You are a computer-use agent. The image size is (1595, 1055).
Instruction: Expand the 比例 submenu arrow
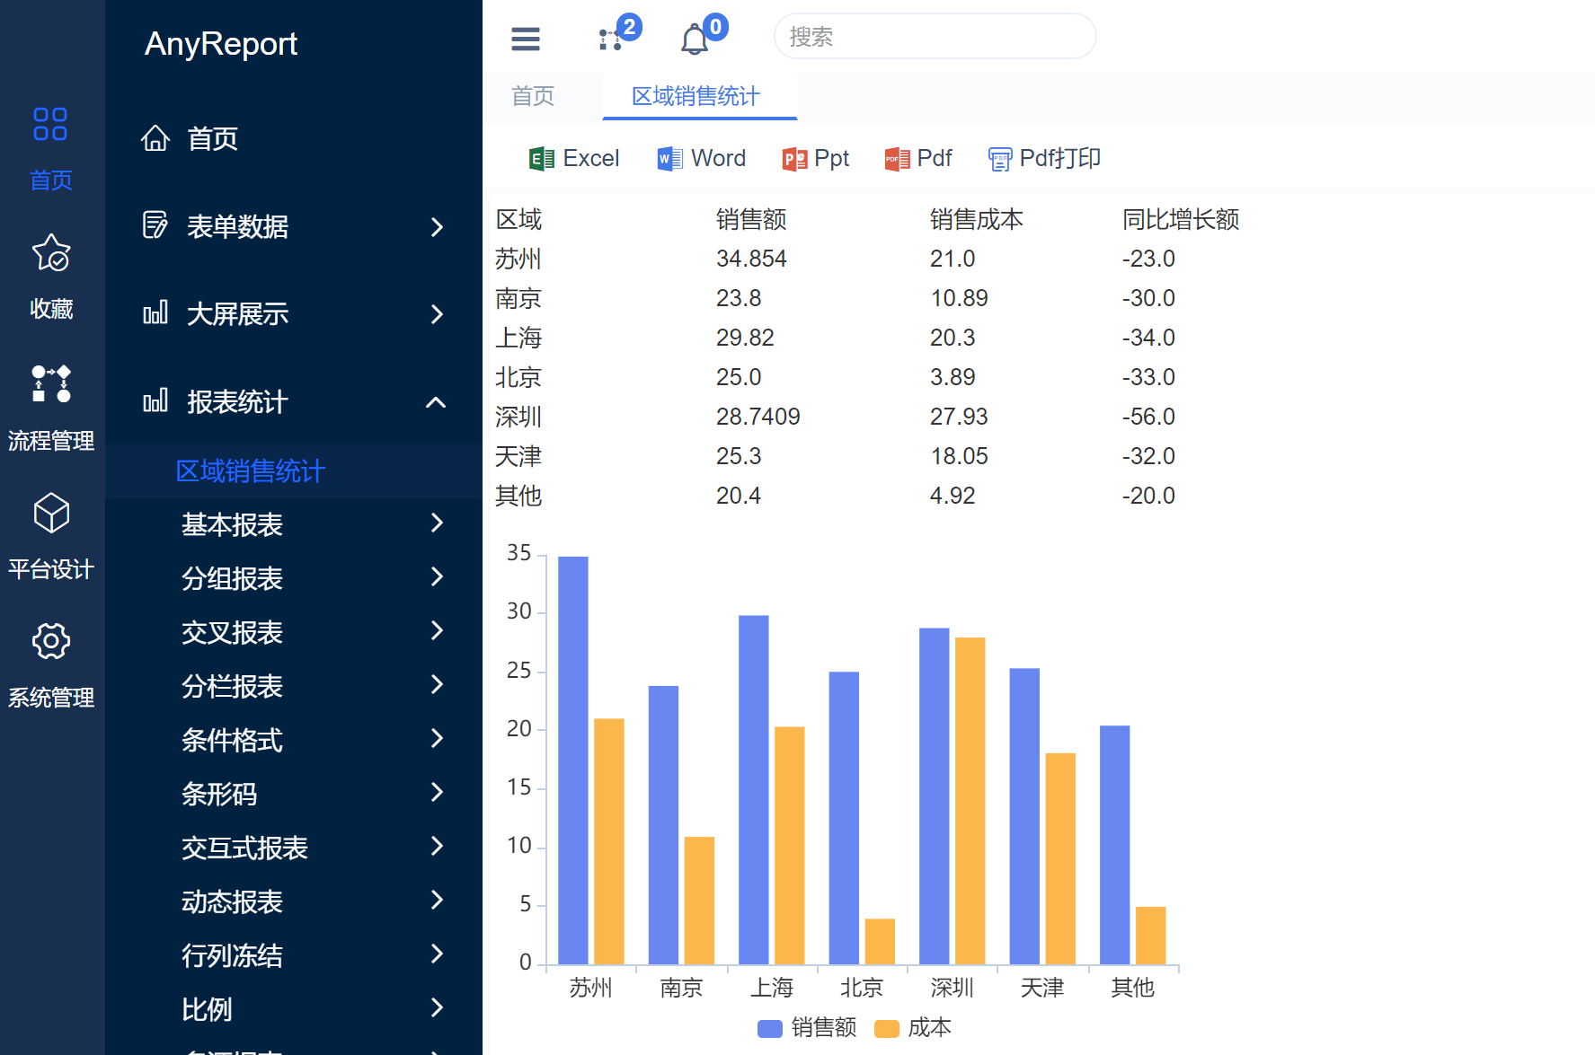point(437,1007)
